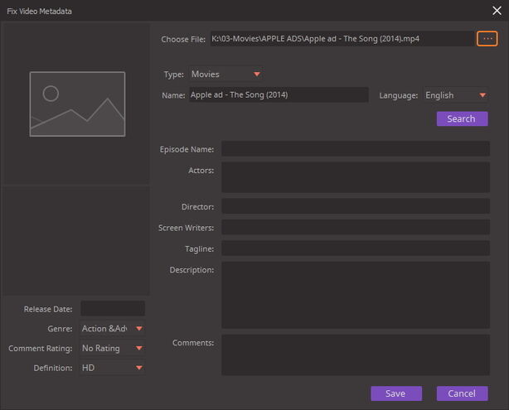
Task: Click inside the Description text area
Action: 356,295
